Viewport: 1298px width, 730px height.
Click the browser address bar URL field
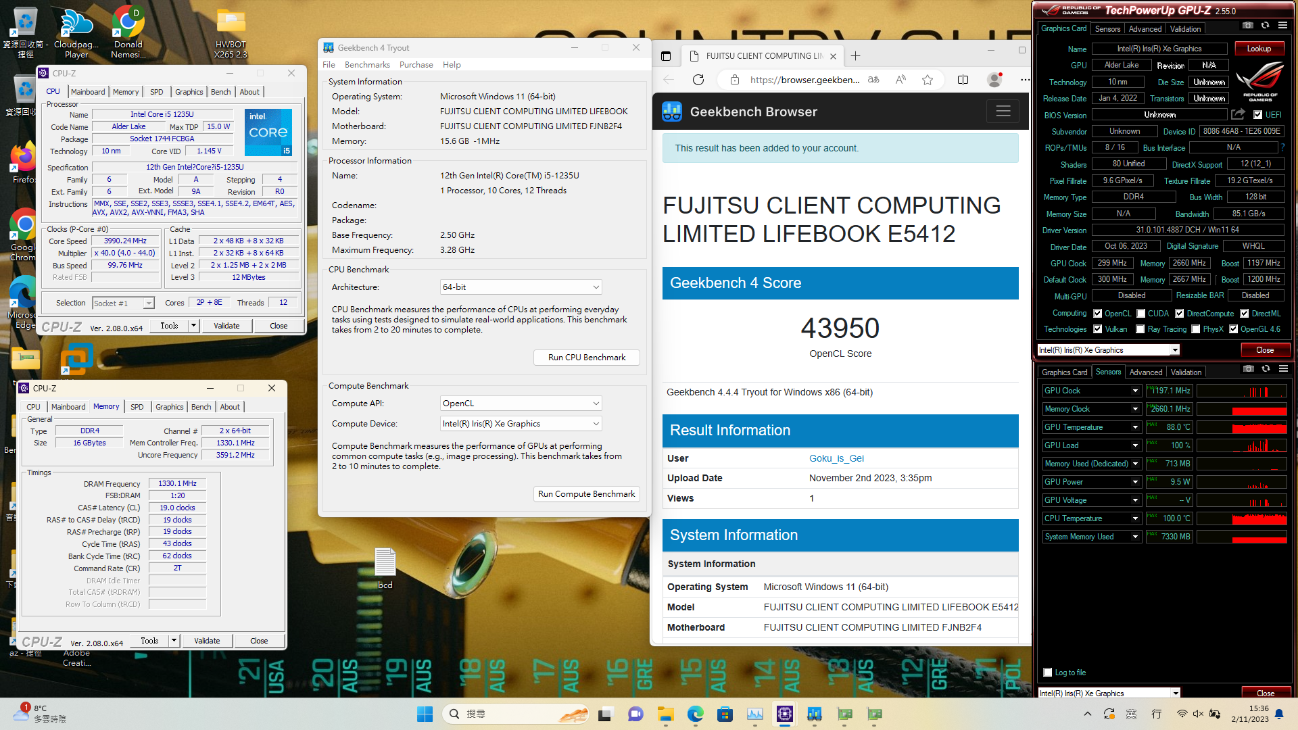coord(804,80)
